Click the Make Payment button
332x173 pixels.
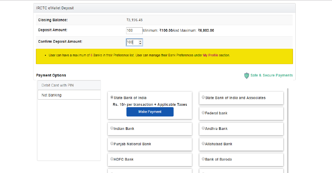pyautogui.click(x=150, y=112)
